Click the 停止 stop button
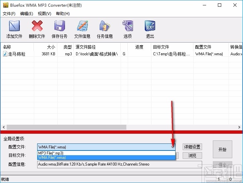Screen dimensions: 243x183 click(223, 165)
